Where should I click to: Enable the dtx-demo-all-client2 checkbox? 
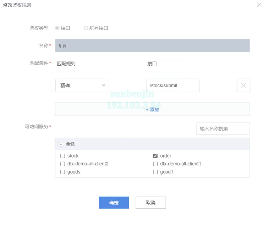[x=63, y=164]
